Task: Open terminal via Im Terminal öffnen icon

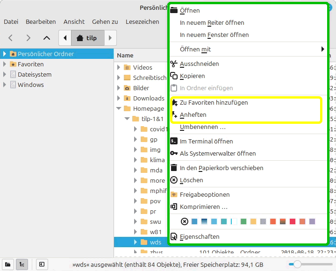Action: [x=174, y=141]
